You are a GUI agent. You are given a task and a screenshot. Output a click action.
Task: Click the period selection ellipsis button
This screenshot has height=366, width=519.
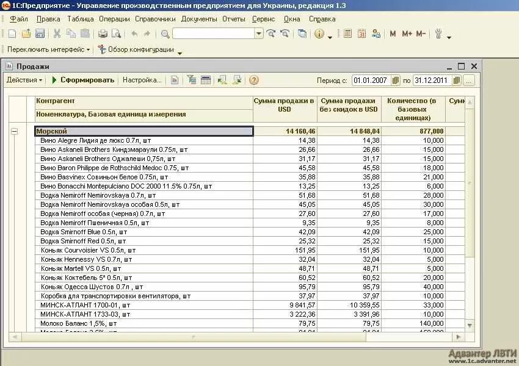click(x=469, y=81)
